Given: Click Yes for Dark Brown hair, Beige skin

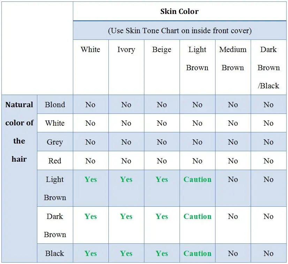Looking at the screenshot, I should point(162,217).
